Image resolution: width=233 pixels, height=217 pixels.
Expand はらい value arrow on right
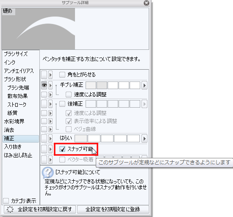[x=144, y=138]
